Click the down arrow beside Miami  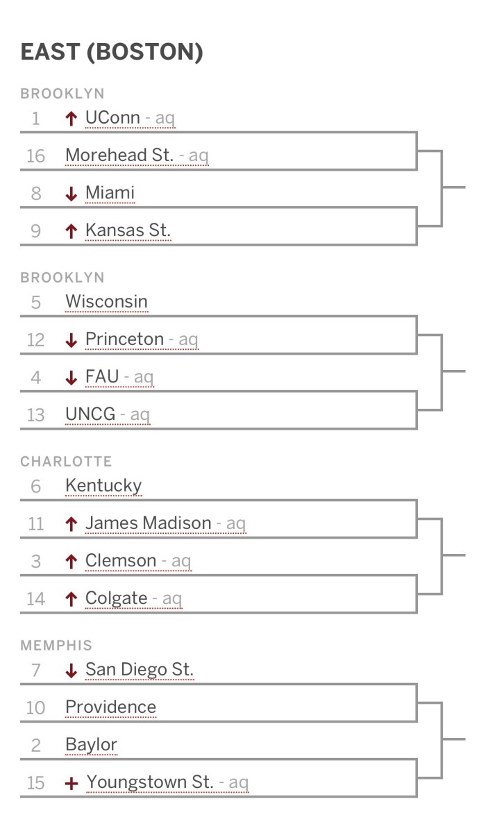tap(71, 194)
